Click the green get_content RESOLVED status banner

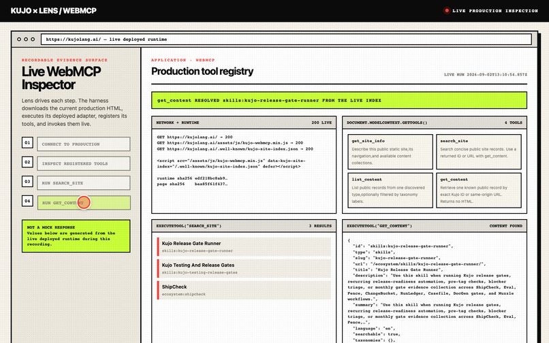click(339, 101)
